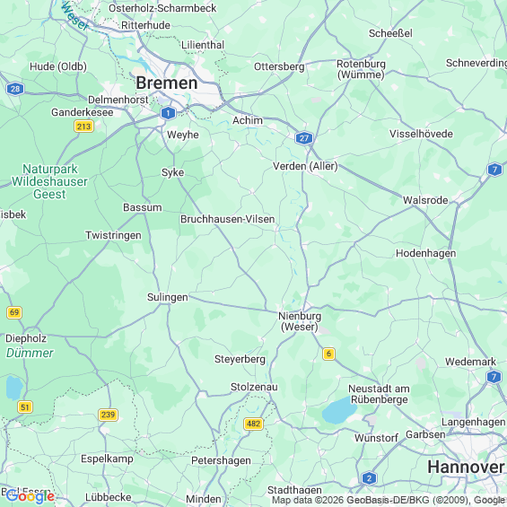This screenshot has height=507, width=507.
Task: Click the A28 highway shield icon
Action: (x=15, y=89)
